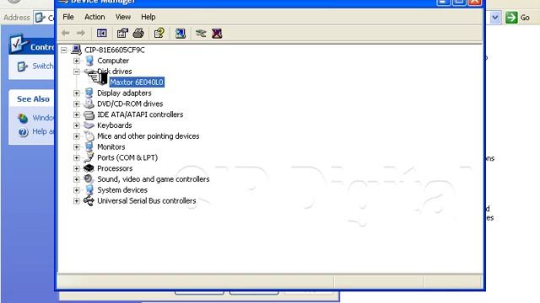Click the USB controllers icon
This screenshot has width=540, height=303.
[89, 200]
